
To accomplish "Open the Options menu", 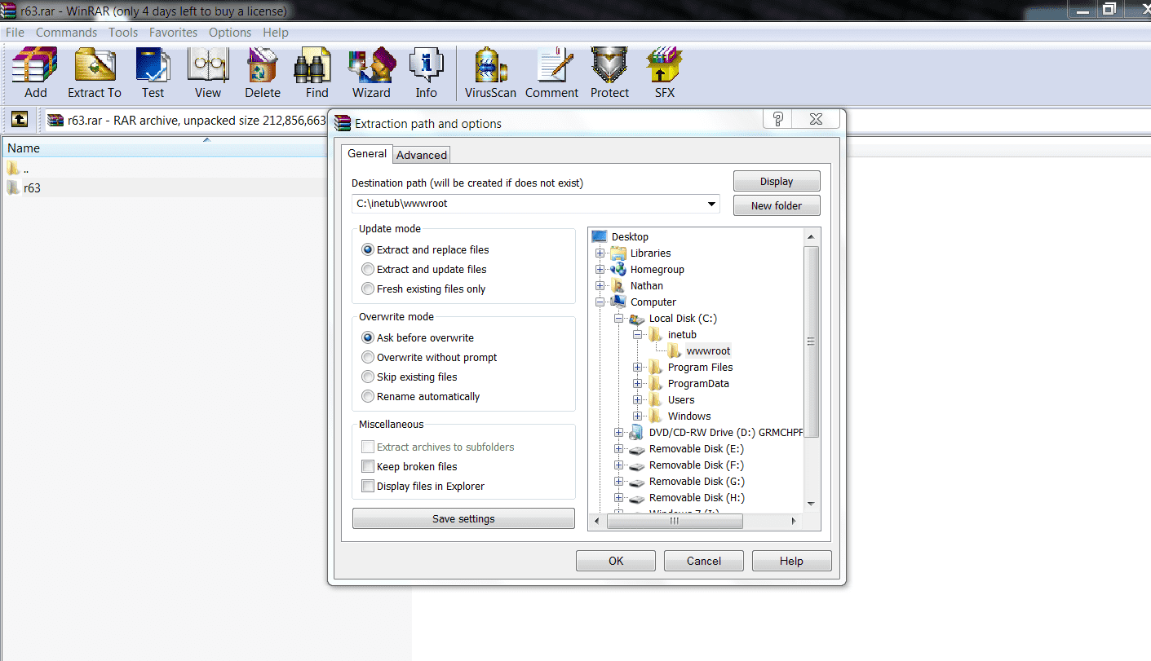I will [x=230, y=33].
